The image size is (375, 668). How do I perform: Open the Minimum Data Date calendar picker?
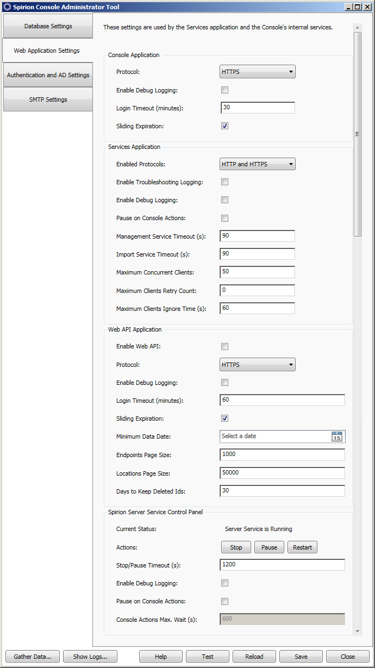pos(337,436)
